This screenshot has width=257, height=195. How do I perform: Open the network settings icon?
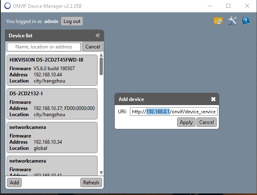218,21
